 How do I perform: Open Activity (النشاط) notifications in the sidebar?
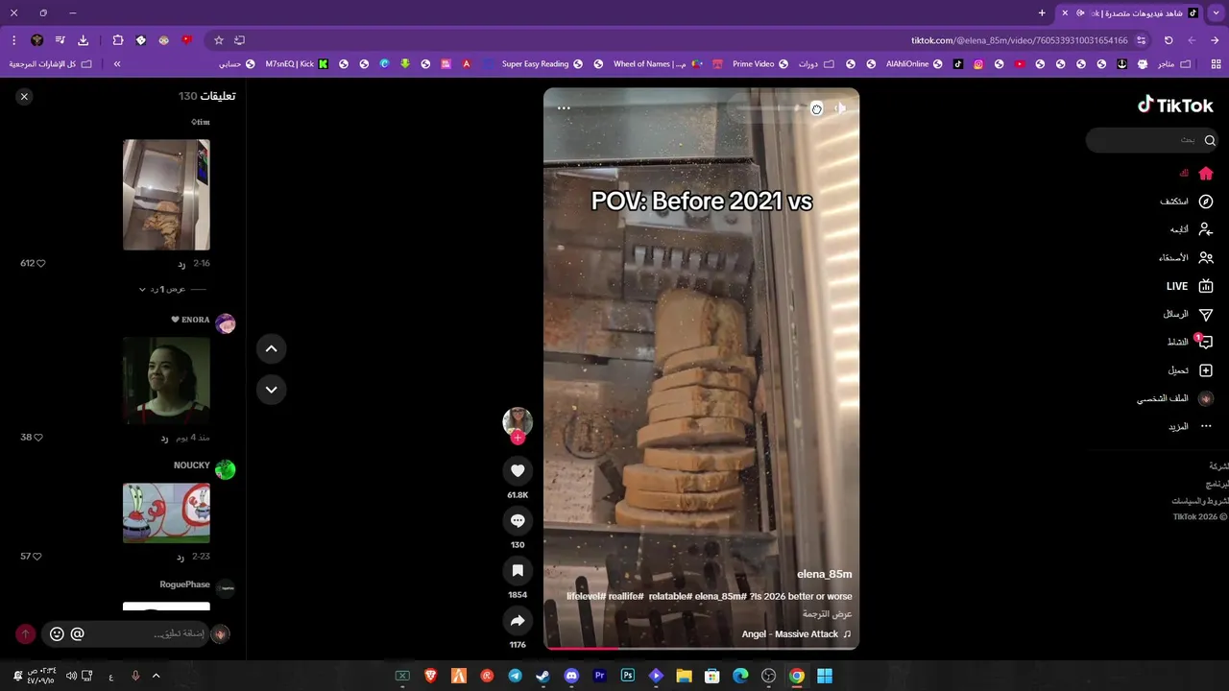pos(1190,342)
